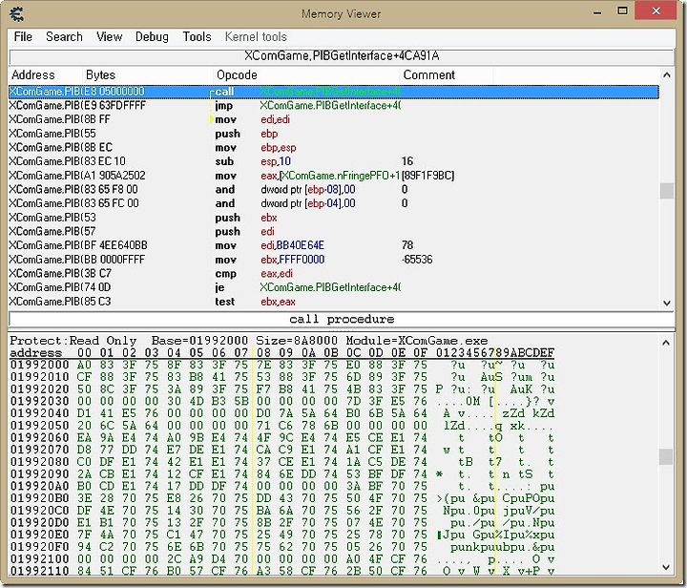Select the push ebp row
Image resolution: width=687 pixels, height=588 pixels.
point(333,134)
